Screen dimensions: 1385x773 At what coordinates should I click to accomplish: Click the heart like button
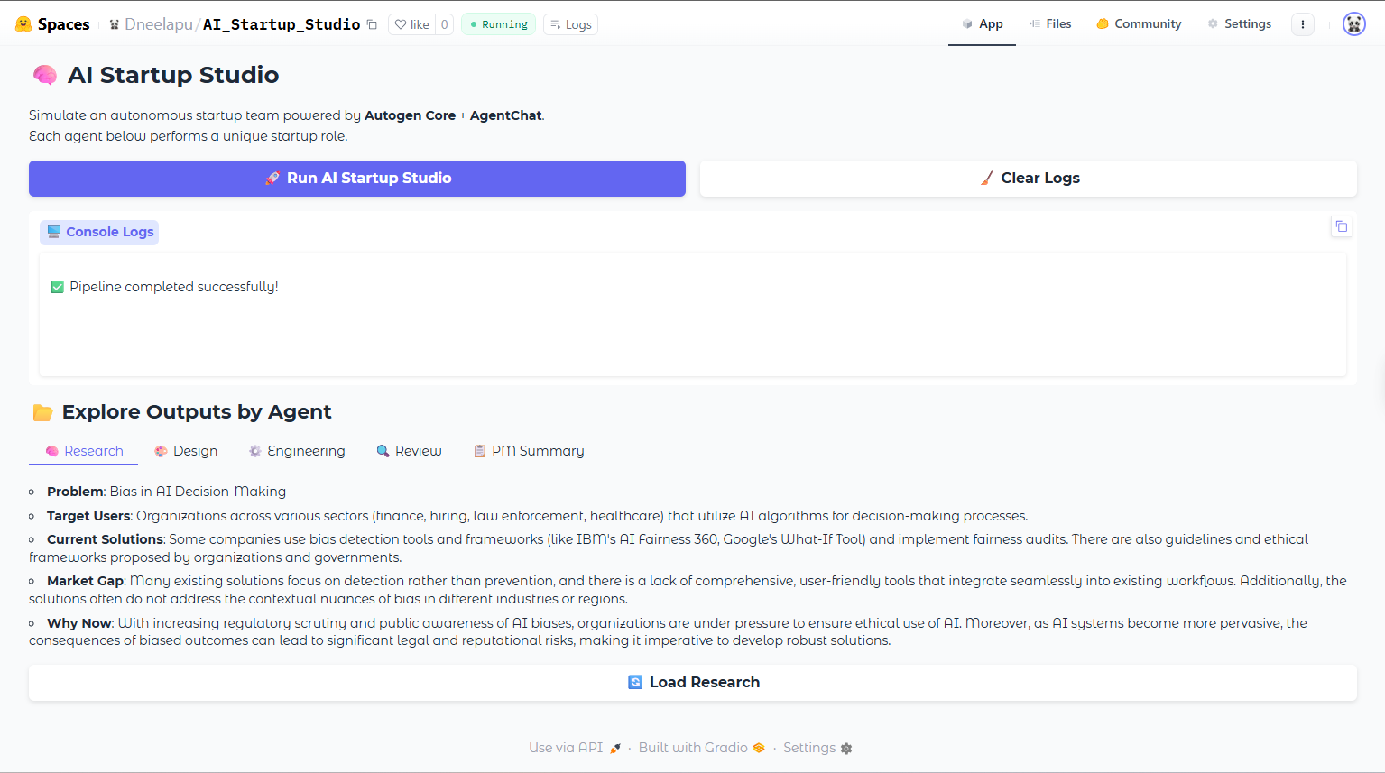click(x=411, y=24)
